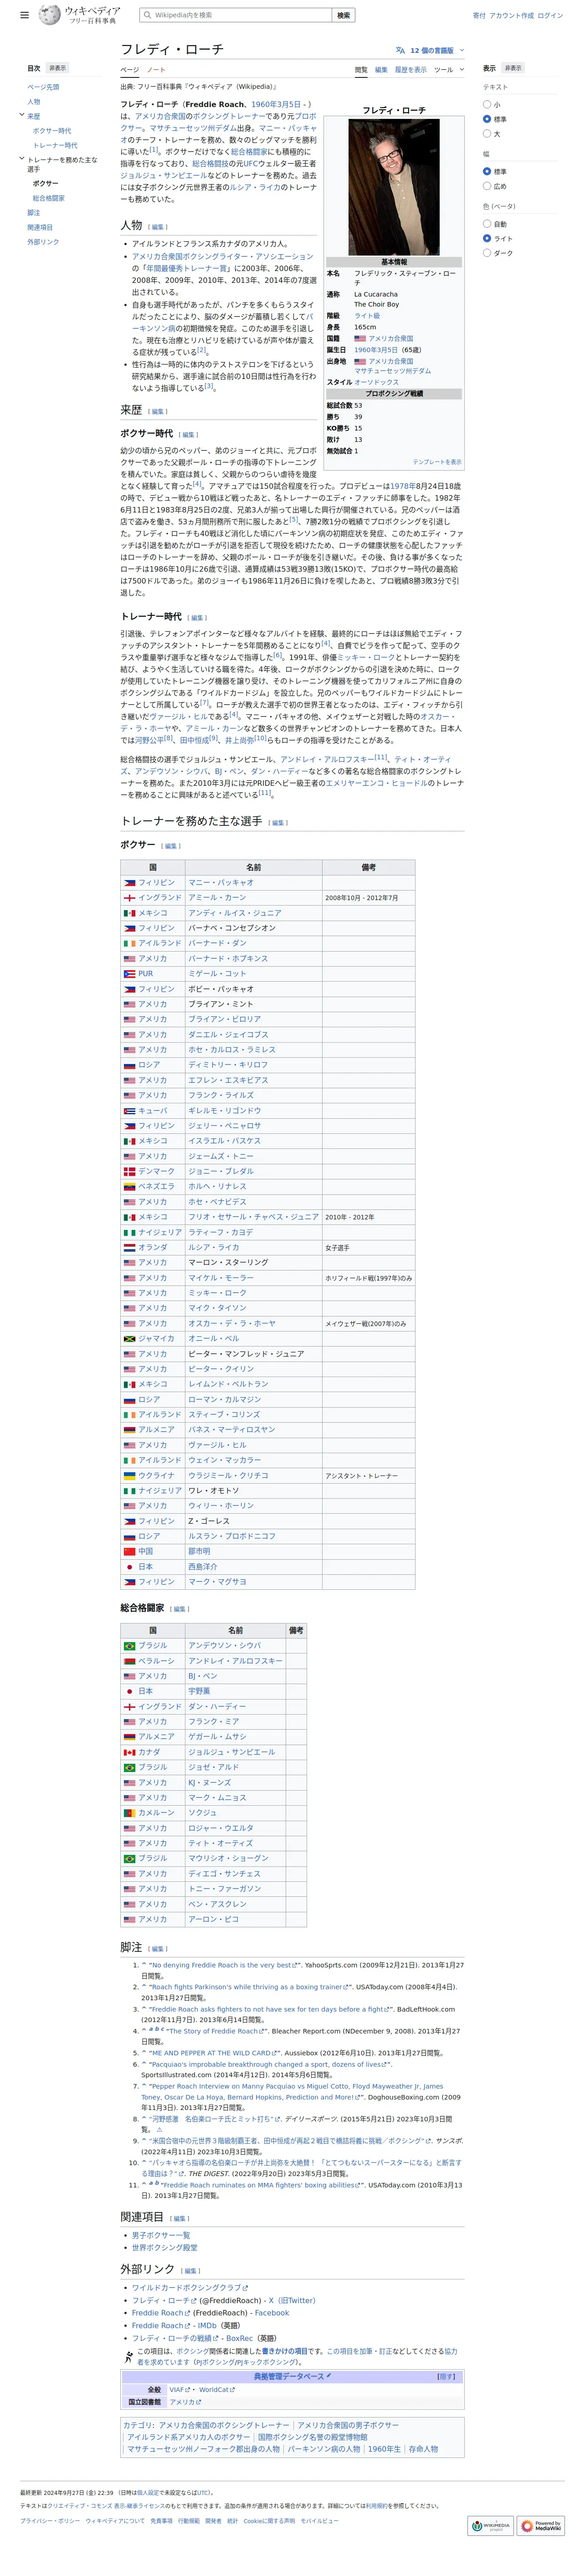
Task: Click the Canada flag beside ジョルジュ・サンピエール
Action: tap(130, 1752)
